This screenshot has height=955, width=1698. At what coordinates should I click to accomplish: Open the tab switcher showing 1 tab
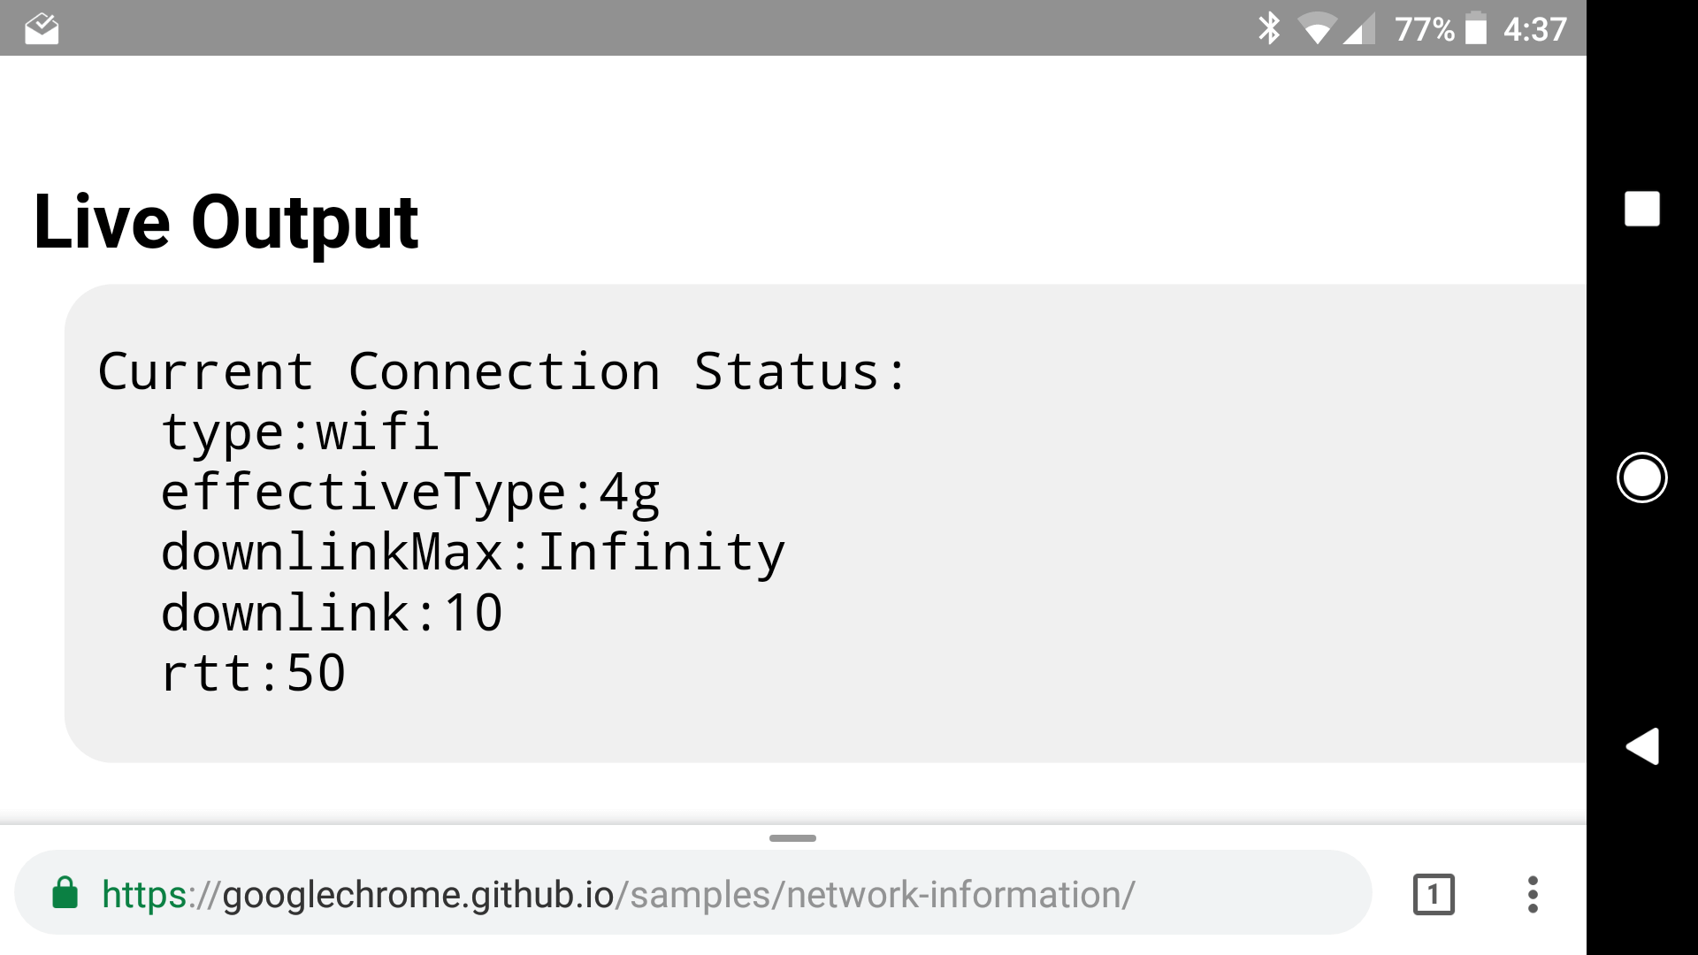tap(1434, 894)
